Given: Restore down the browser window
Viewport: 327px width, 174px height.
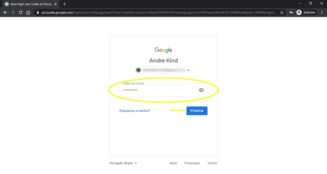Looking at the screenshot, I should pos(310,4).
